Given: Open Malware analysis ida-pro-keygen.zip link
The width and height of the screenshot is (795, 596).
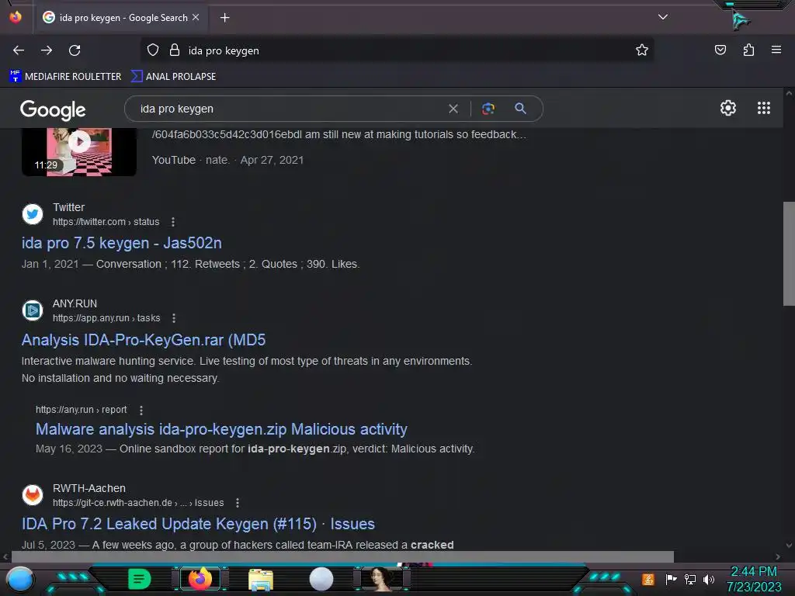Looking at the screenshot, I should click(221, 429).
